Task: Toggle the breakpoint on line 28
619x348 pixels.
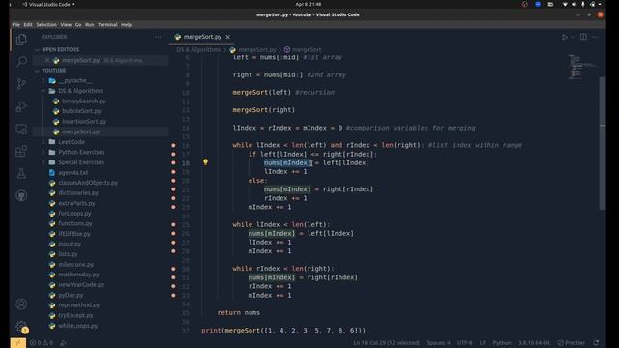Action: (x=173, y=251)
